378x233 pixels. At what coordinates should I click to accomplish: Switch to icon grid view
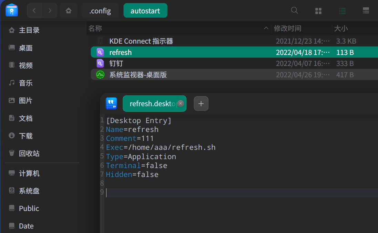click(318, 11)
